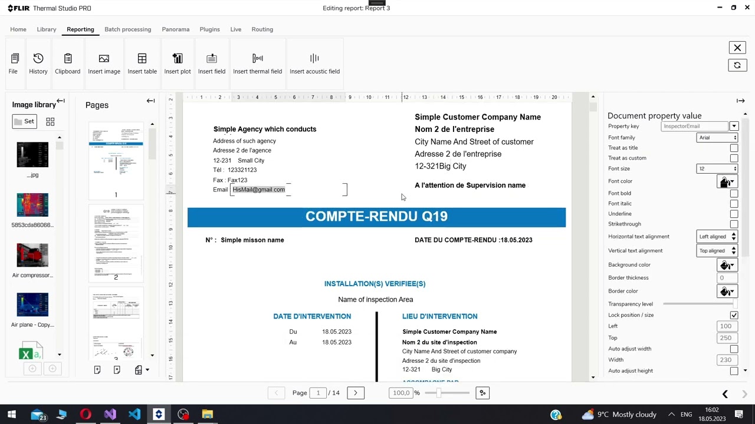Switch image library to grid view

[50, 122]
